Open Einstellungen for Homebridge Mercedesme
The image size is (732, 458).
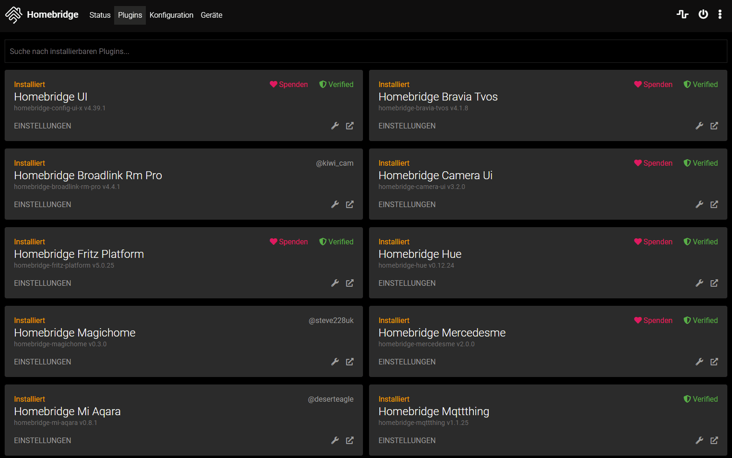click(407, 362)
